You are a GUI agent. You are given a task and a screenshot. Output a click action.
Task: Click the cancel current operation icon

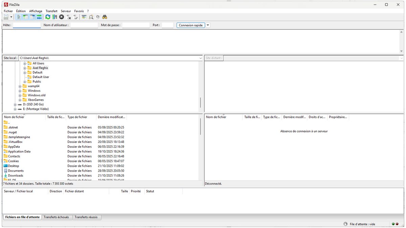(62, 17)
